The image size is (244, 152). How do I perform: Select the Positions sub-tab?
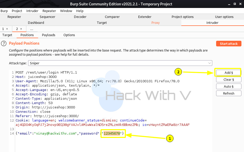coord(27,35)
